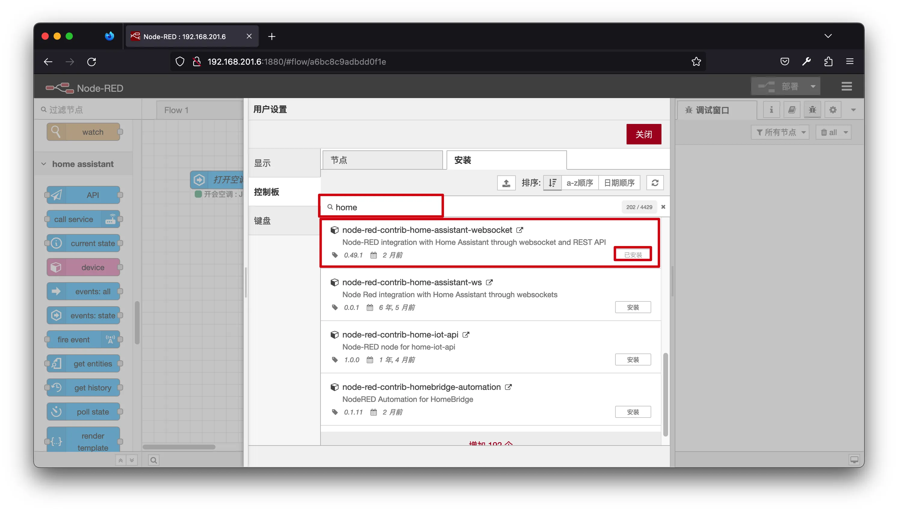
Task: Select the current state palette node
Action: 83,243
